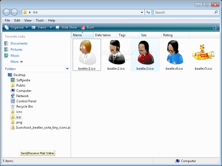Click the Computer icon in status bar

pos(178,161)
